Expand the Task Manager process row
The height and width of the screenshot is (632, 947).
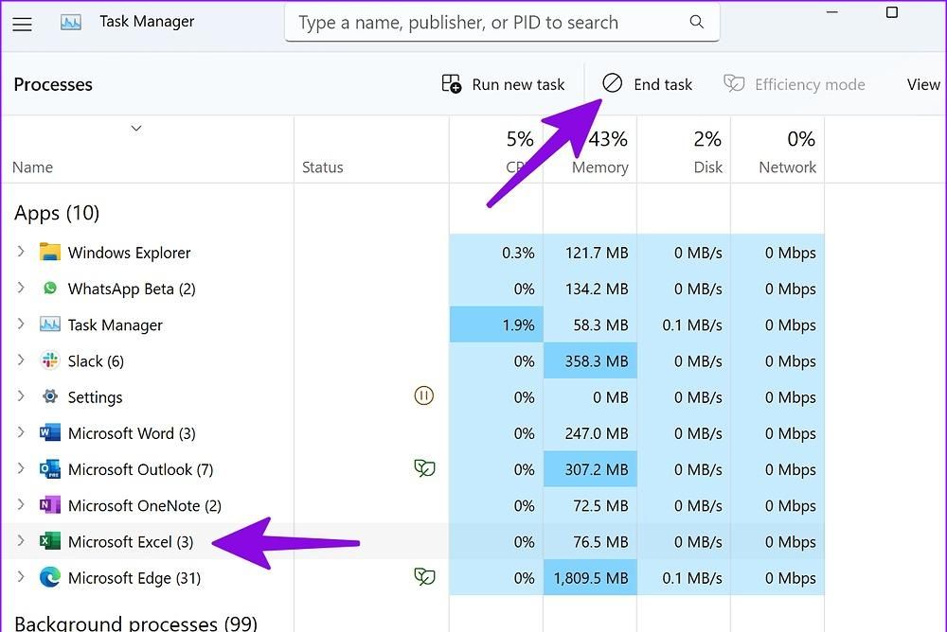21,325
